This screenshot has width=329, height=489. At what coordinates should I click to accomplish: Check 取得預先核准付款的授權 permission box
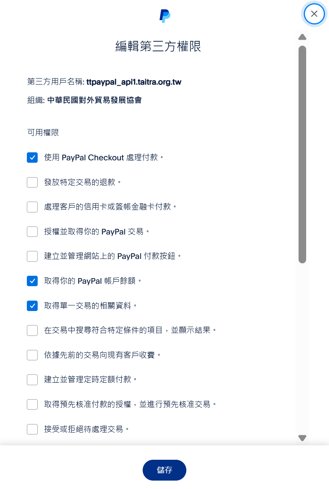32,404
